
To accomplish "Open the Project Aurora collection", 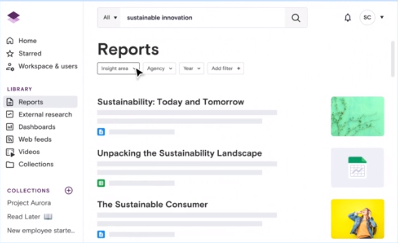I will coord(29,203).
